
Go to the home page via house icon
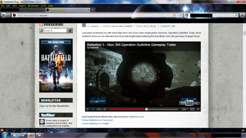[x=242, y=15]
